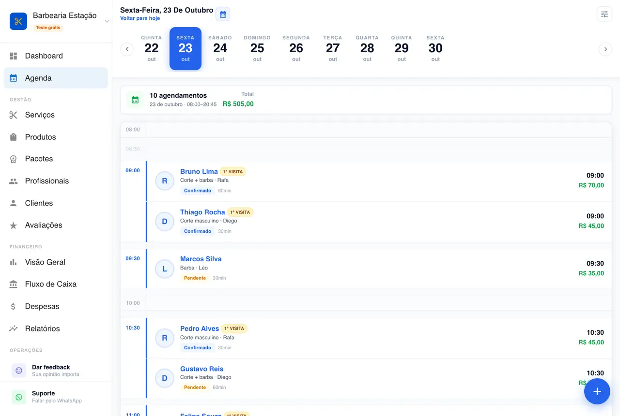This screenshot has height=416, width=620.
Task: Select Sábado 24 out in date strip
Action: click(220, 48)
